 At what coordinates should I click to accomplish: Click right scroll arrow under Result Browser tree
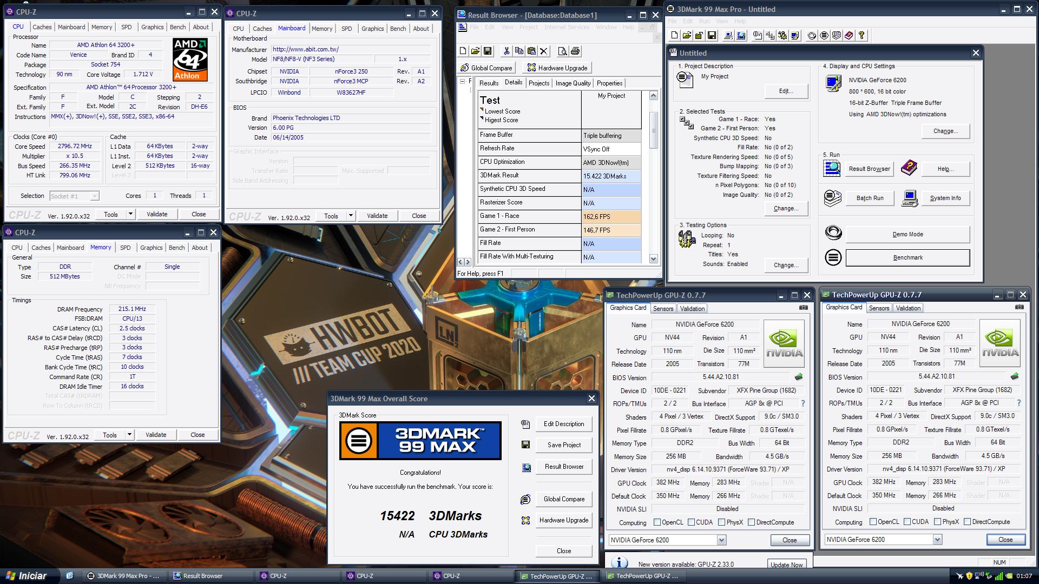468,262
